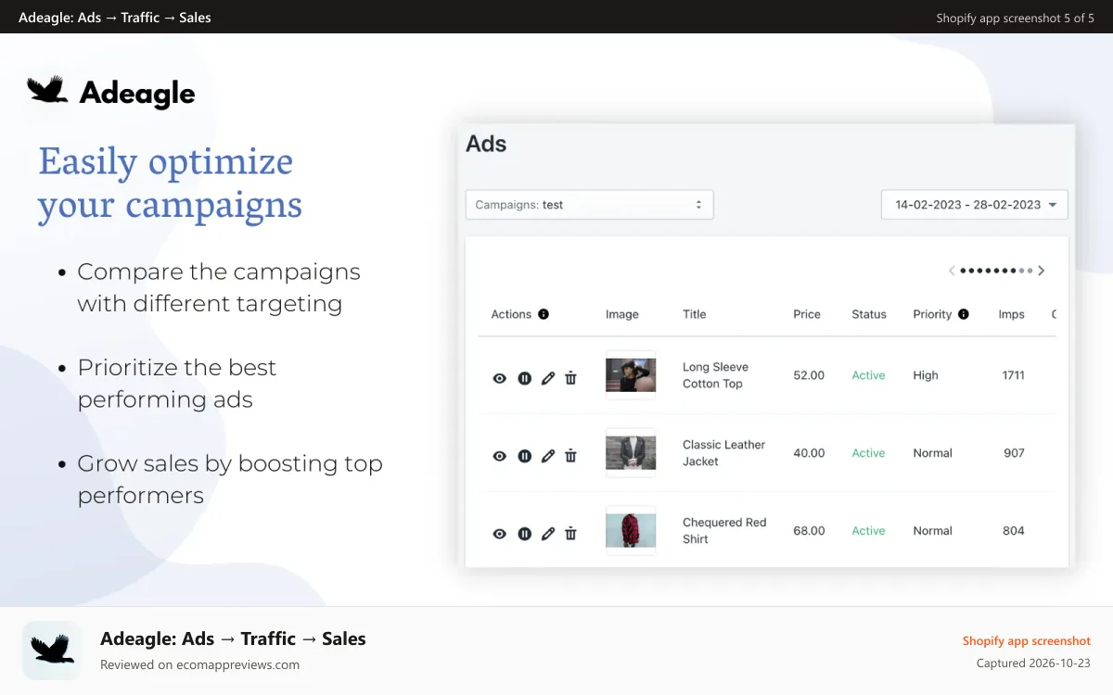
Task: Click the Shopify app screenshot 5 of 5 label
Action: (1015, 18)
